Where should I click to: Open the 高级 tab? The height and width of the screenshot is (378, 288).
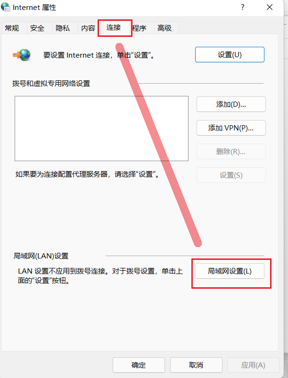tap(165, 28)
